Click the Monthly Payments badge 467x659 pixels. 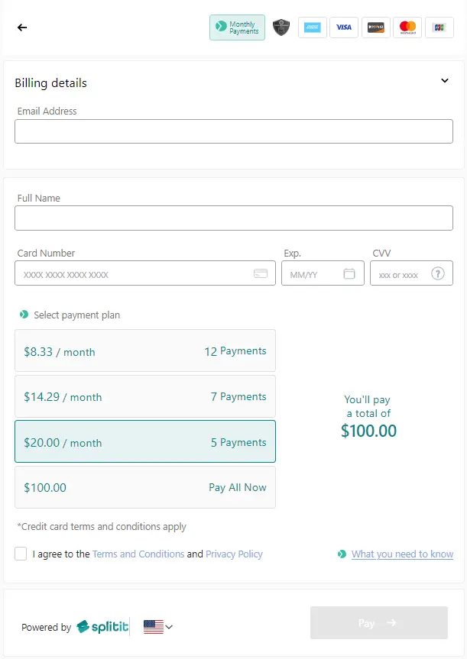tap(237, 27)
